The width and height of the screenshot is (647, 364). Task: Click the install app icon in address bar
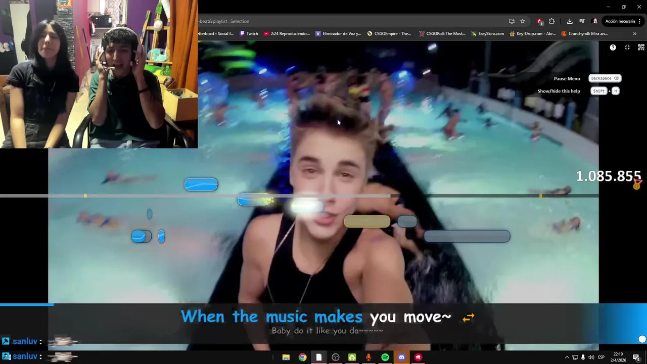[x=512, y=21]
